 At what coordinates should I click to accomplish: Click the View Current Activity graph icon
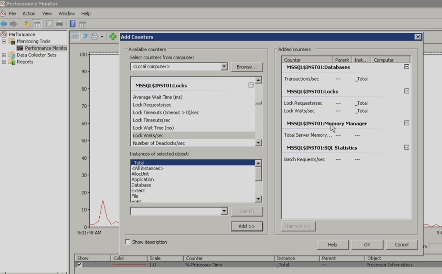(75, 37)
